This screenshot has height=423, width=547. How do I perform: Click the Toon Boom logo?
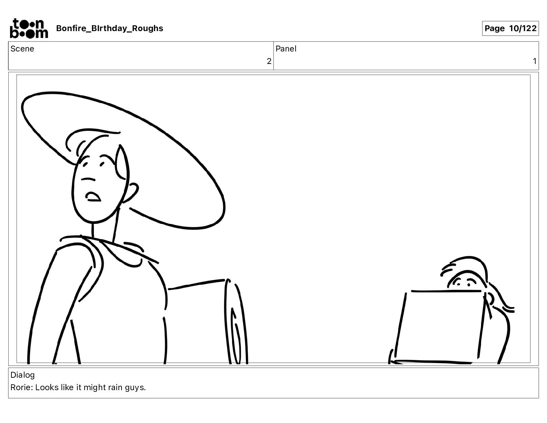[29, 28]
